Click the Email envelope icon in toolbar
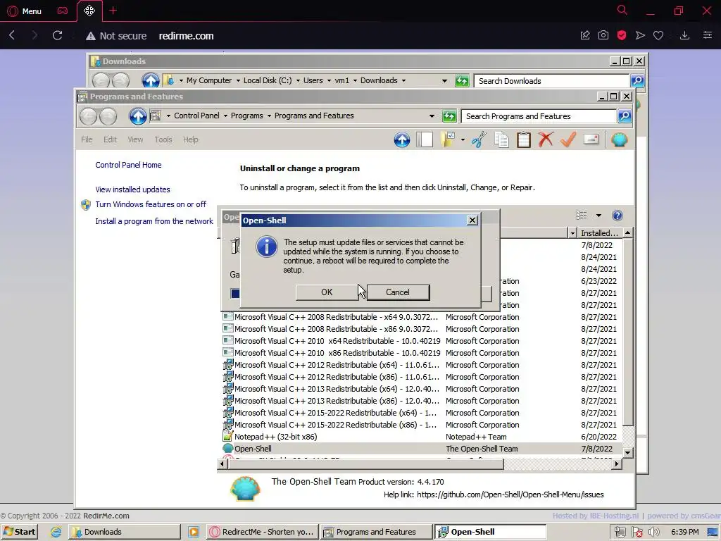This screenshot has width=721, height=541. 591,140
